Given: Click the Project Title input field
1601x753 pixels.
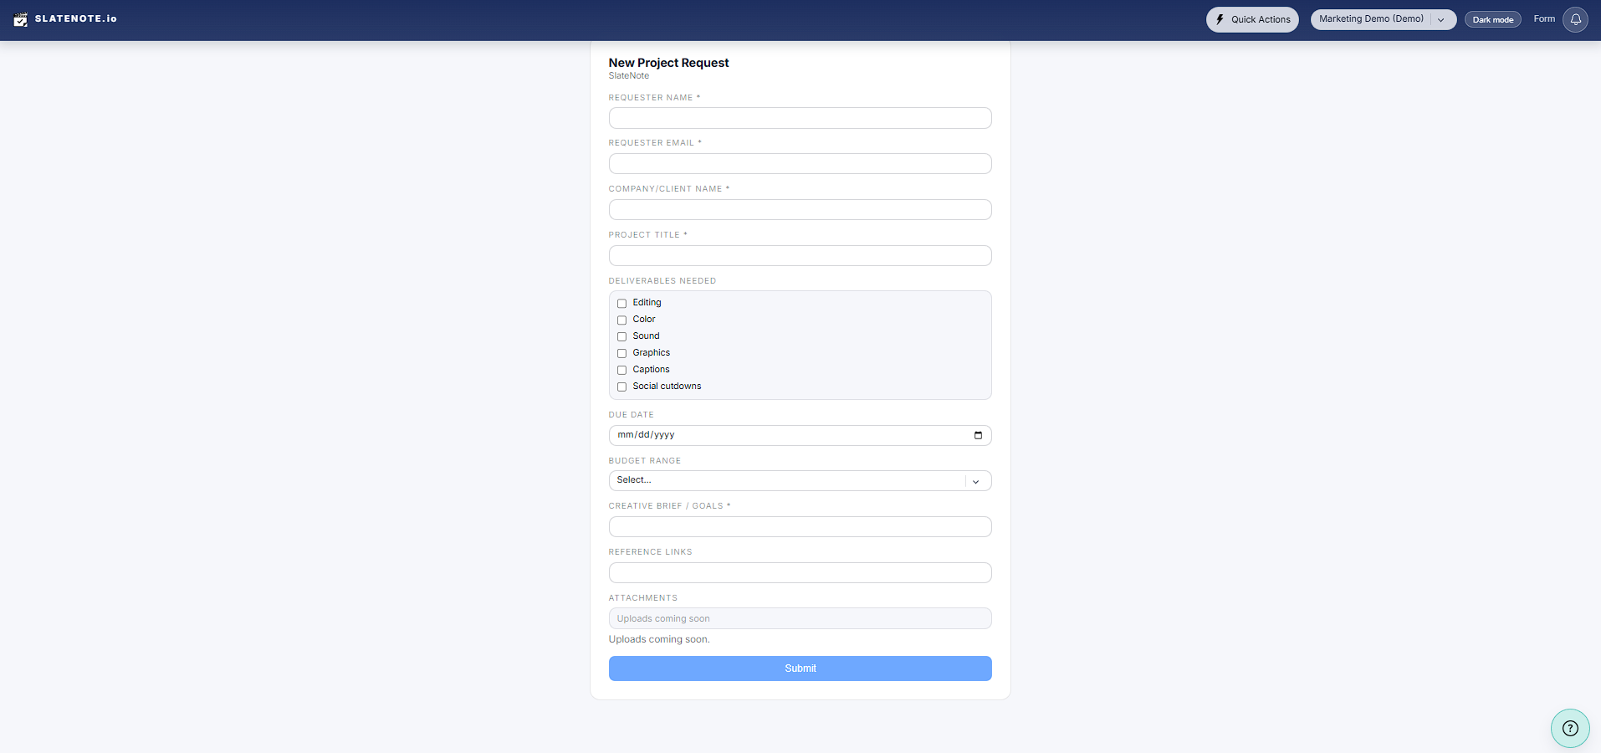Looking at the screenshot, I should (800, 255).
